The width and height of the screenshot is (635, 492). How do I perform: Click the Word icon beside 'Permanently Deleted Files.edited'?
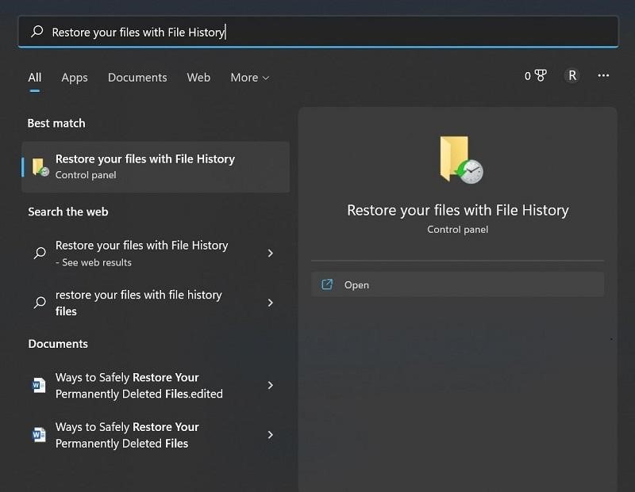[x=39, y=386]
